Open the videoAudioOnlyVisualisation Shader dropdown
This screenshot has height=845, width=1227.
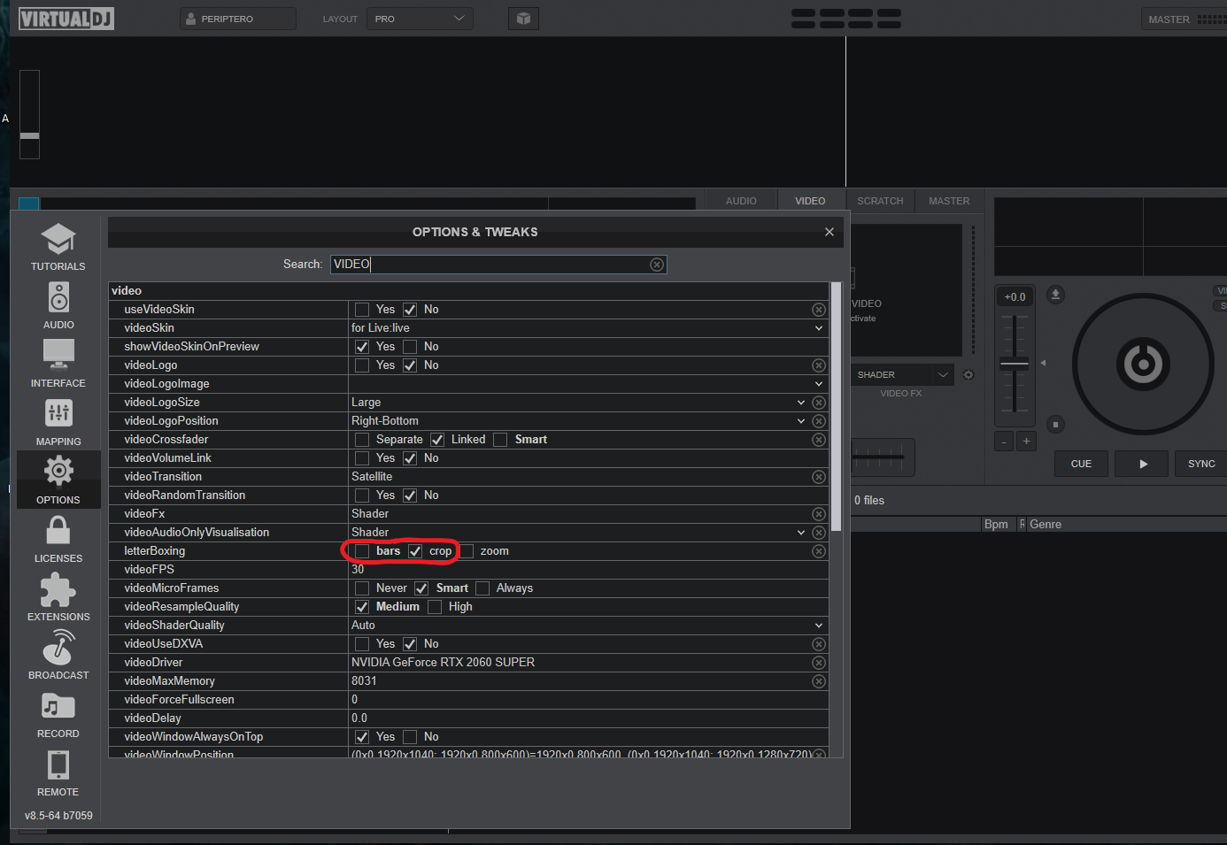pyautogui.click(x=801, y=533)
